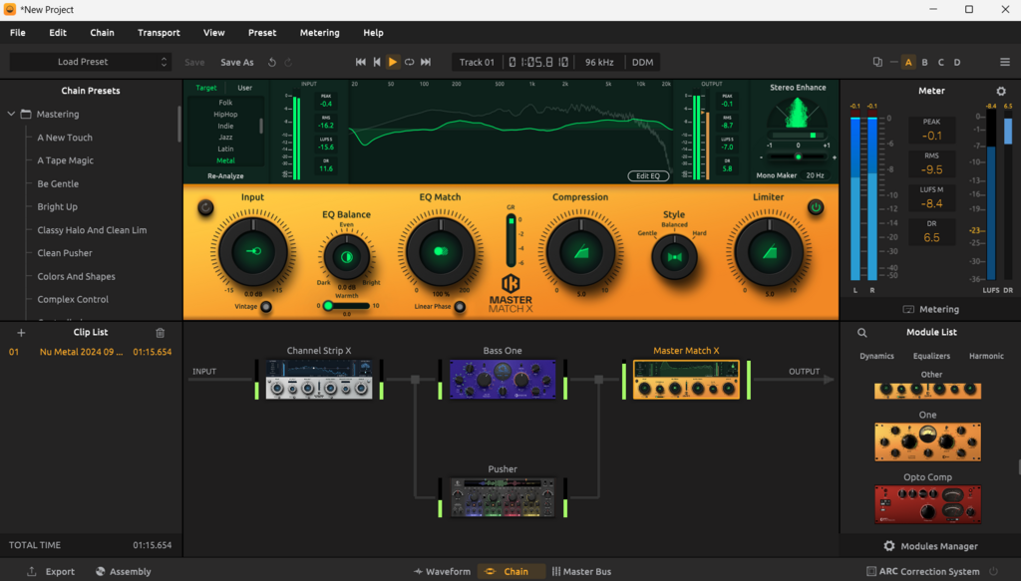Toggle the ARC Correction System power switch
Viewport: 1021px width, 581px height.
coord(993,571)
